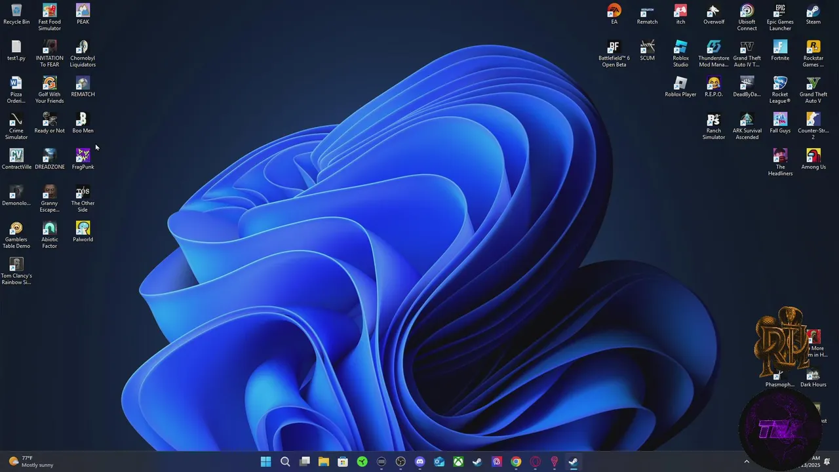Viewport: 839px width, 472px height.
Task: Select Roblox Studio desktop icon
Action: (681, 54)
